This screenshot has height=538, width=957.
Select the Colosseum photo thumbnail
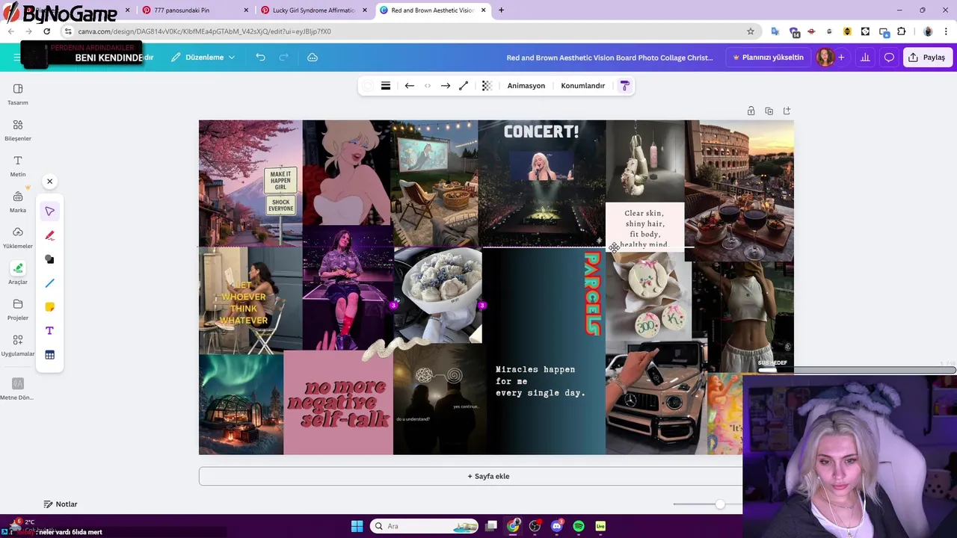pyautogui.click(x=739, y=191)
